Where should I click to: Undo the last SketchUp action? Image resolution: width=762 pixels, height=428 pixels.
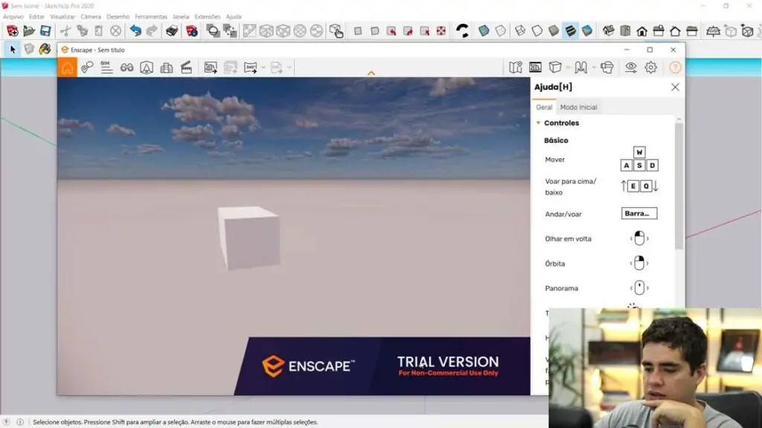point(136,31)
